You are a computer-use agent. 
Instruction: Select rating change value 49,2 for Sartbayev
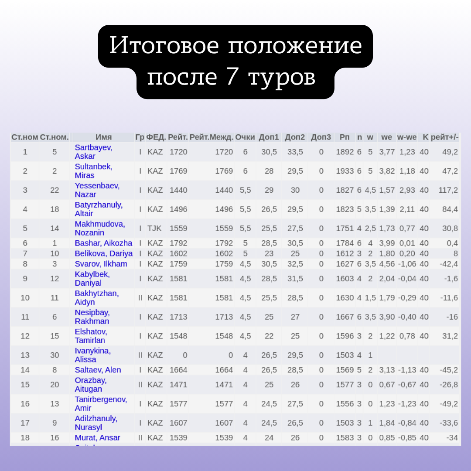pyautogui.click(x=450, y=152)
